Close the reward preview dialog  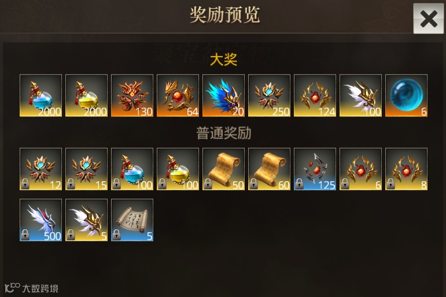click(429, 19)
